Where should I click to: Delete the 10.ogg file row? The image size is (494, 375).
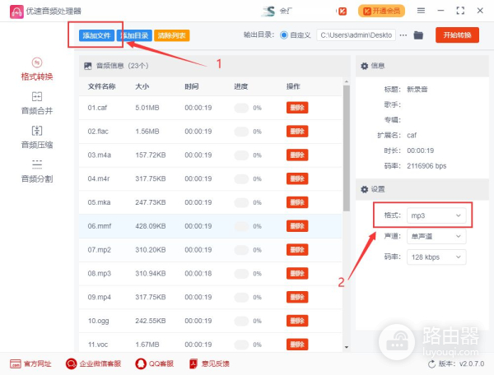point(297,321)
